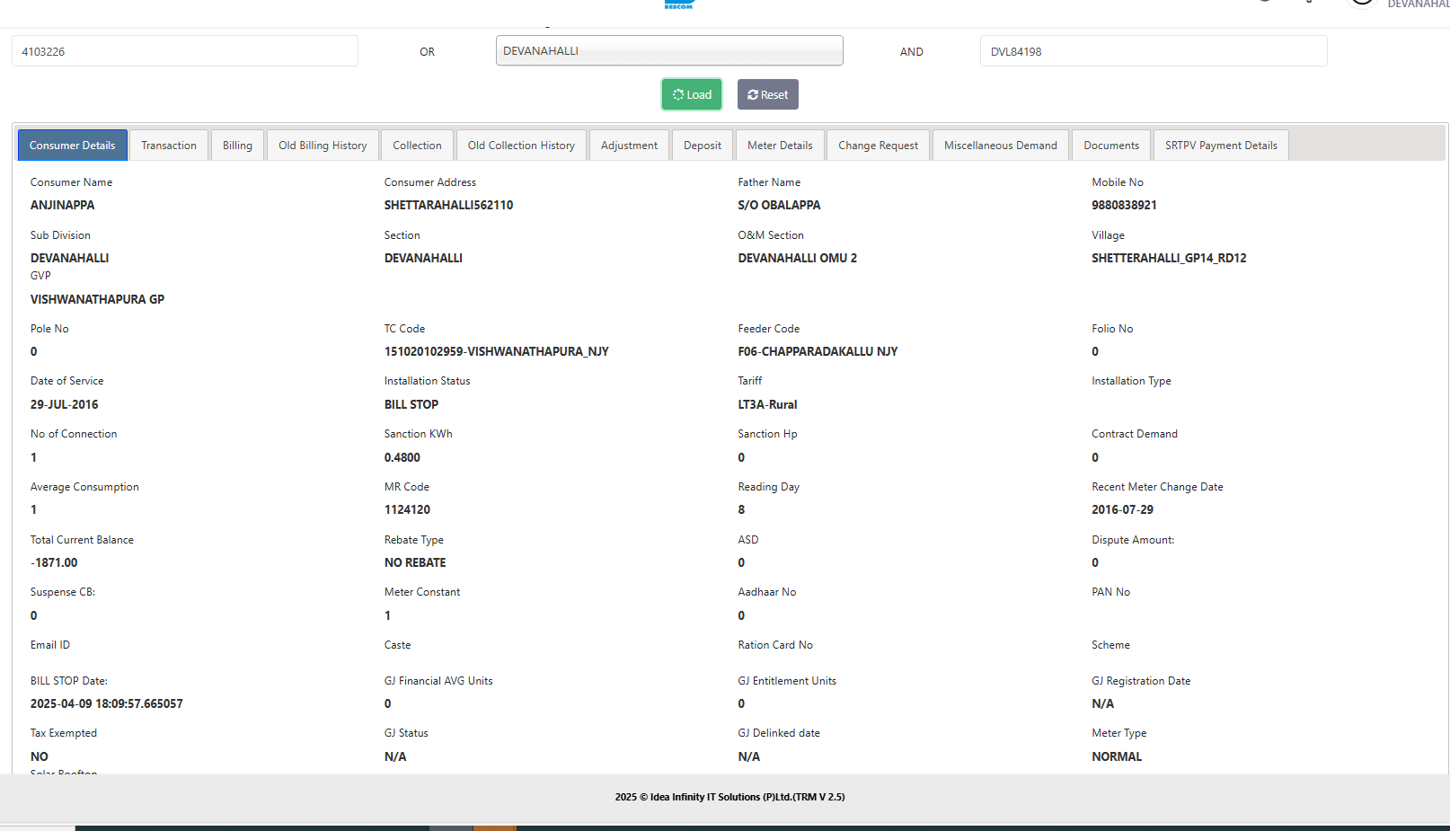Click the GJ Entitlement Units label

click(787, 681)
